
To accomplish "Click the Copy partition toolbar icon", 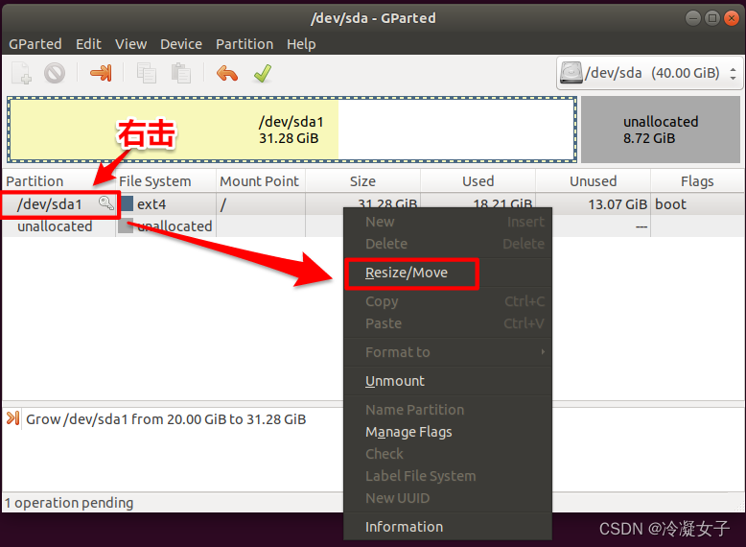I will tap(147, 73).
